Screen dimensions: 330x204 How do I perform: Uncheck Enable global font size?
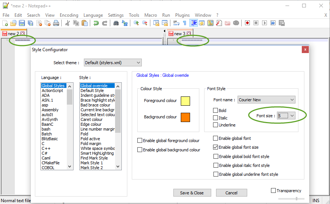(215, 147)
